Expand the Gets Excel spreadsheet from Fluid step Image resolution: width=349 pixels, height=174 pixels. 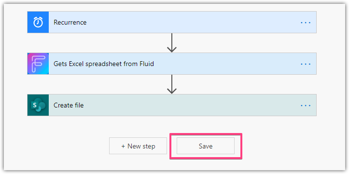(172, 64)
